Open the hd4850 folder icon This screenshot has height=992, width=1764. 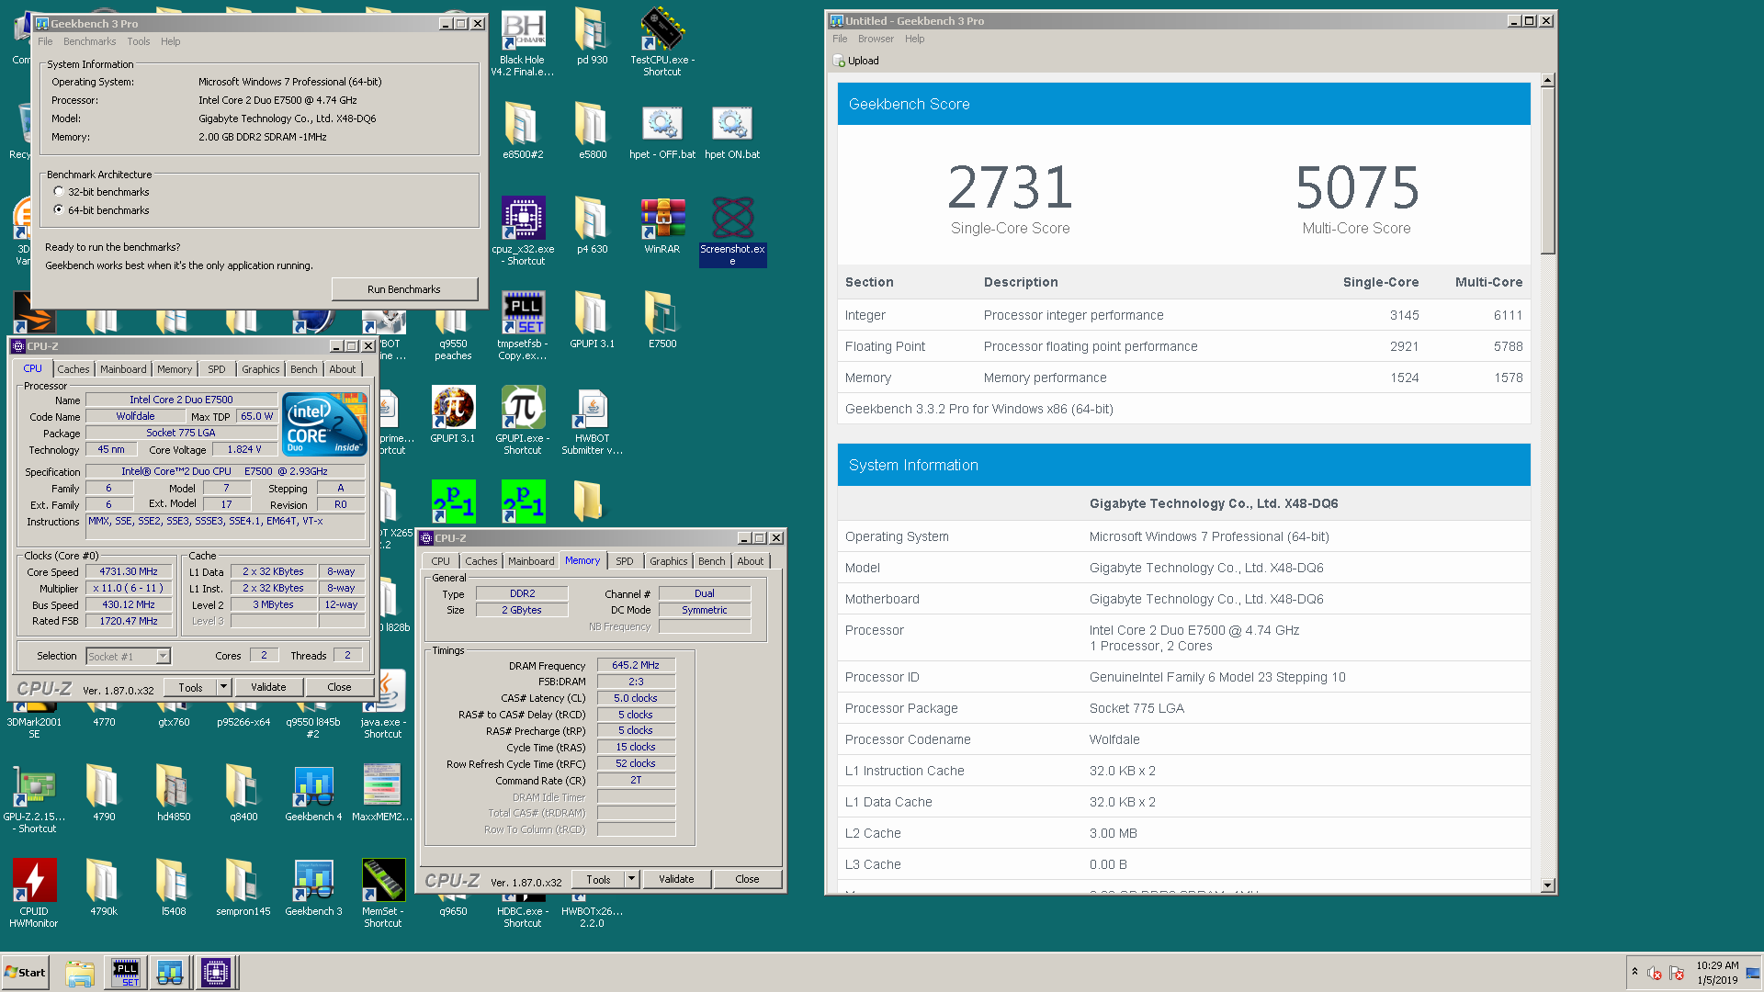[174, 794]
